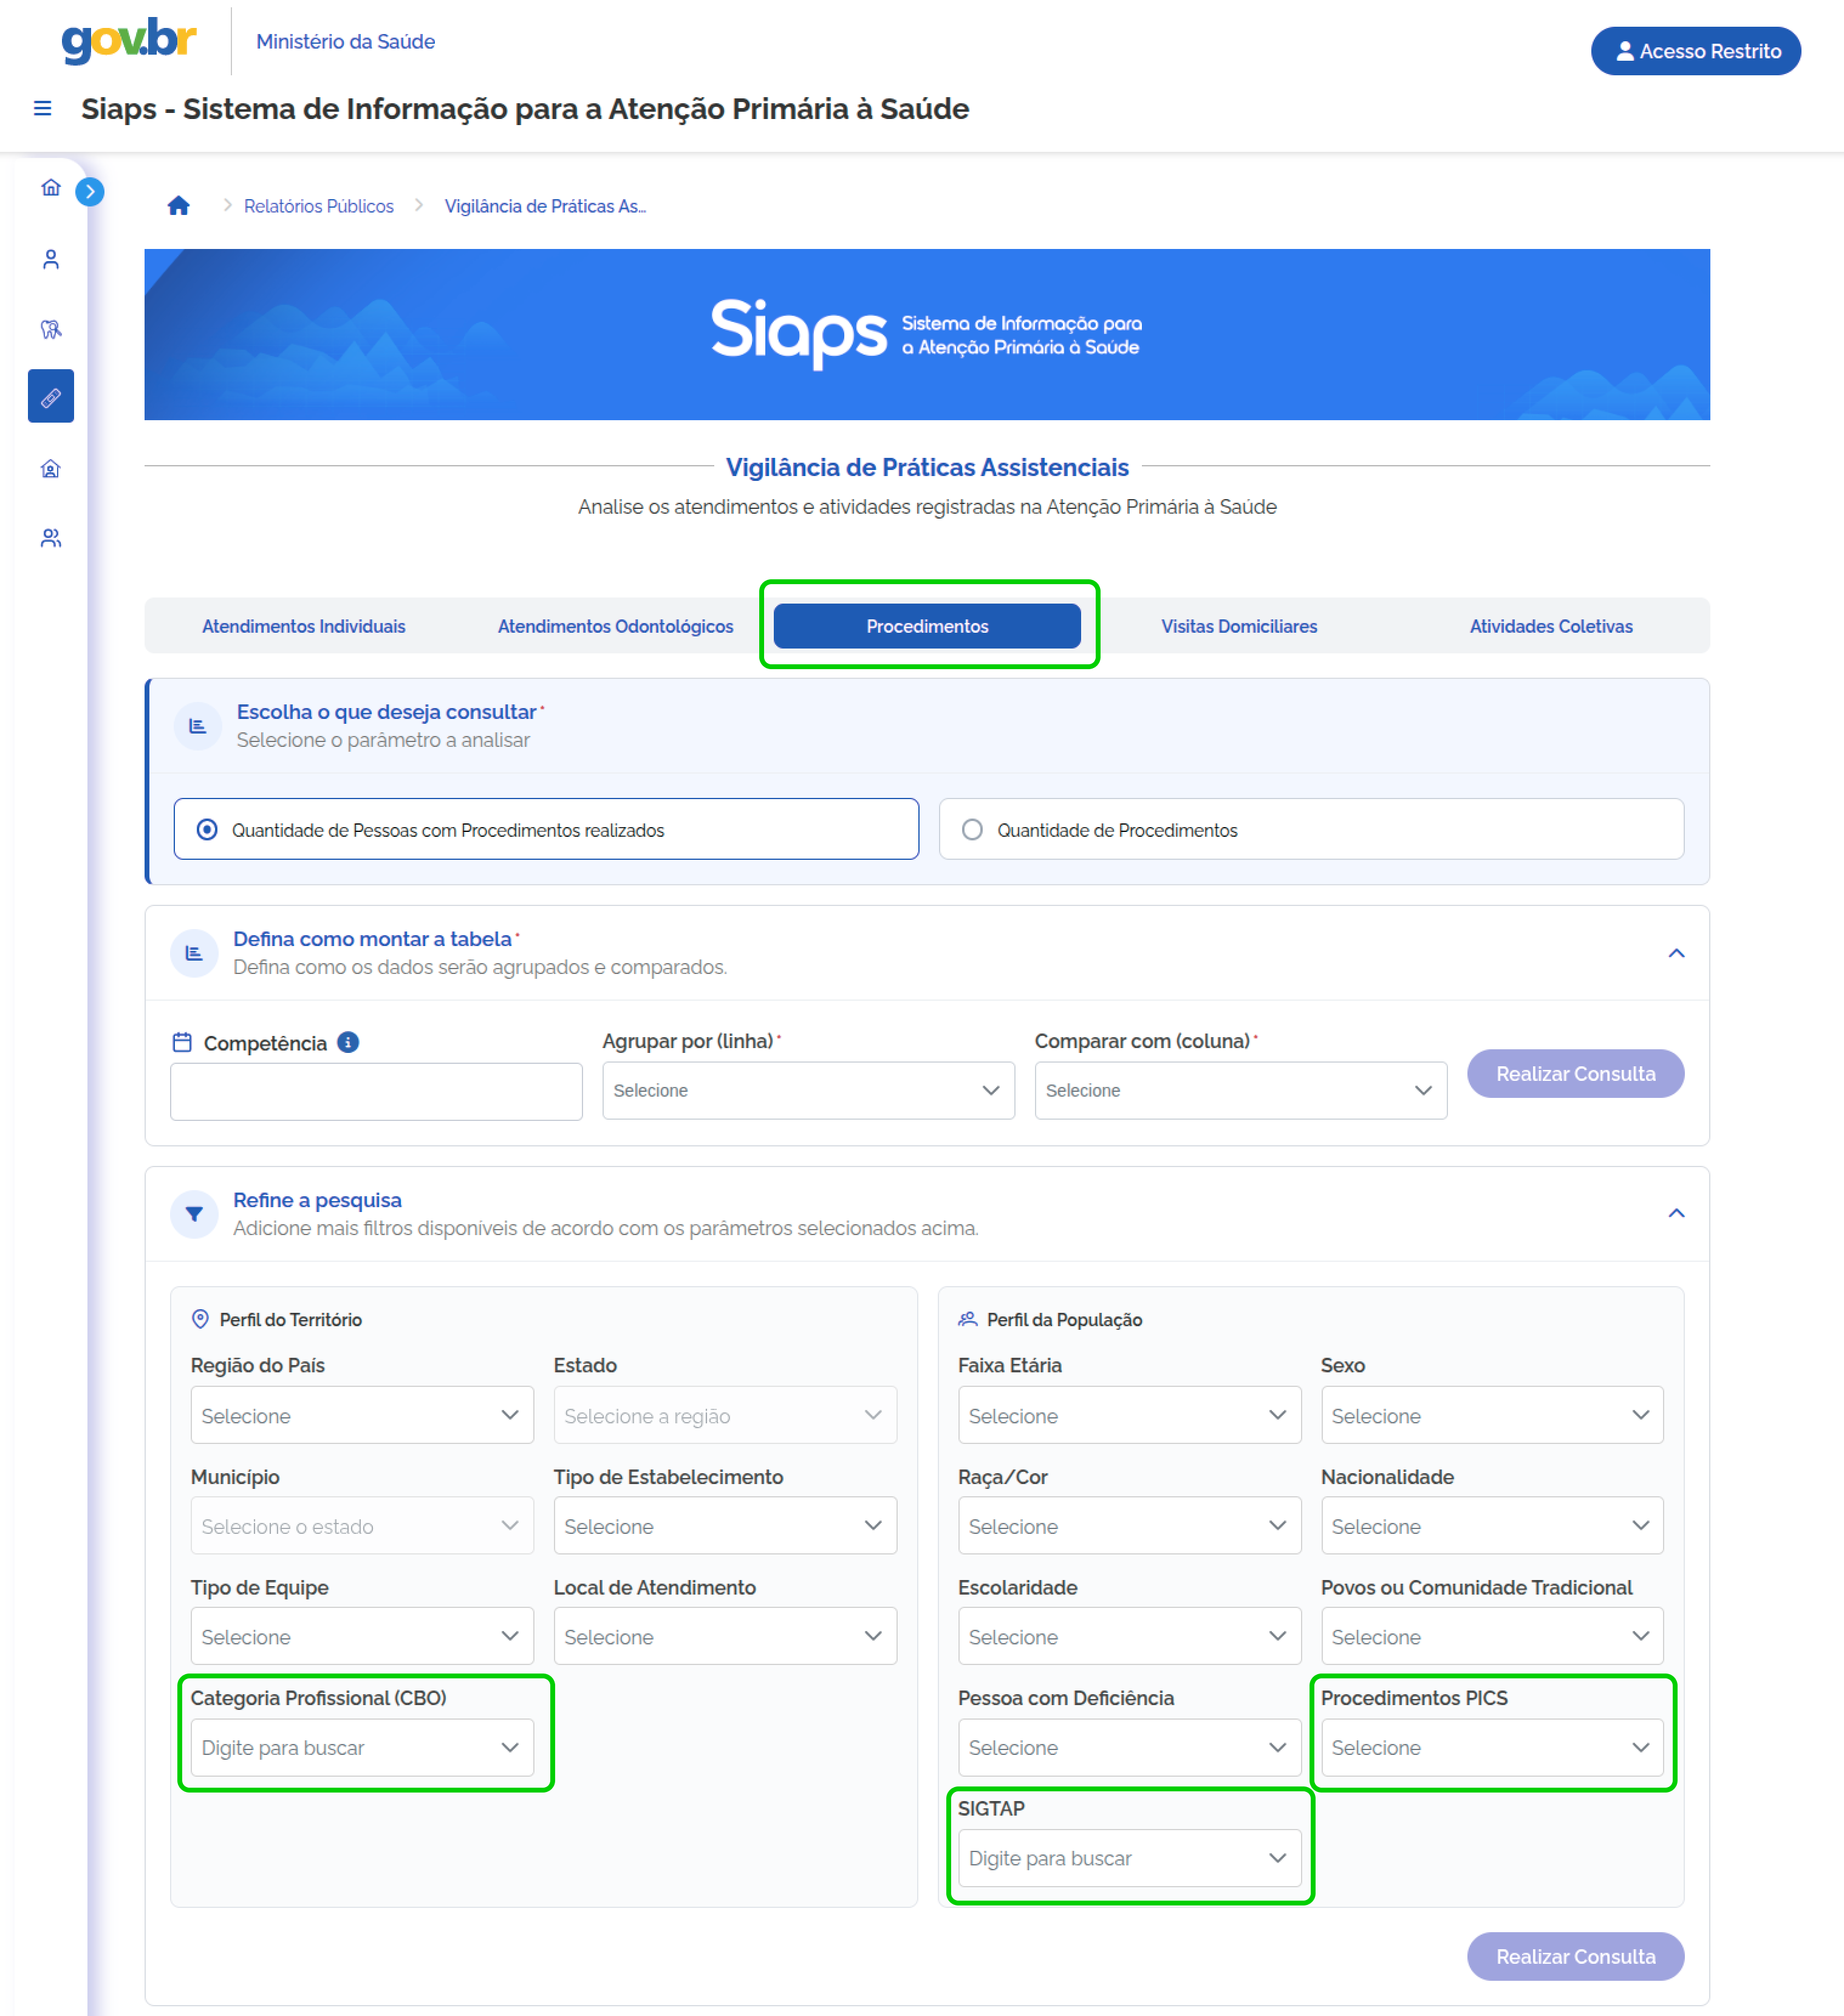Select the Procedimentos tab

tap(927, 626)
